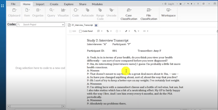The width and height of the screenshot is (218, 110).
Task: Click the Codes panel right scroll arrow
Action: coord(64,106)
